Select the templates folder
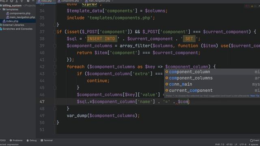 click(12, 9)
